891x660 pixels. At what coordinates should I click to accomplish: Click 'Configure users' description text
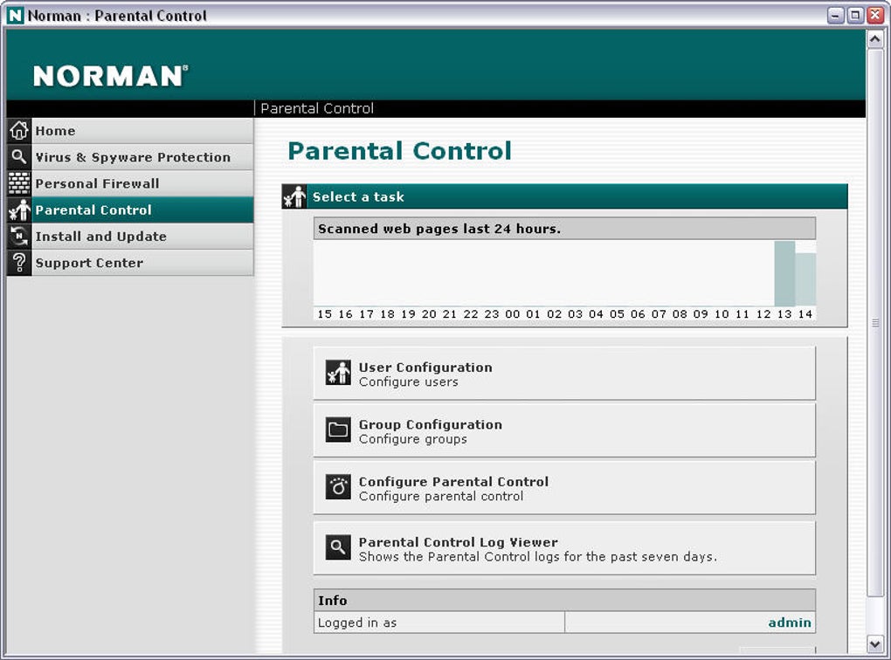[x=408, y=382]
